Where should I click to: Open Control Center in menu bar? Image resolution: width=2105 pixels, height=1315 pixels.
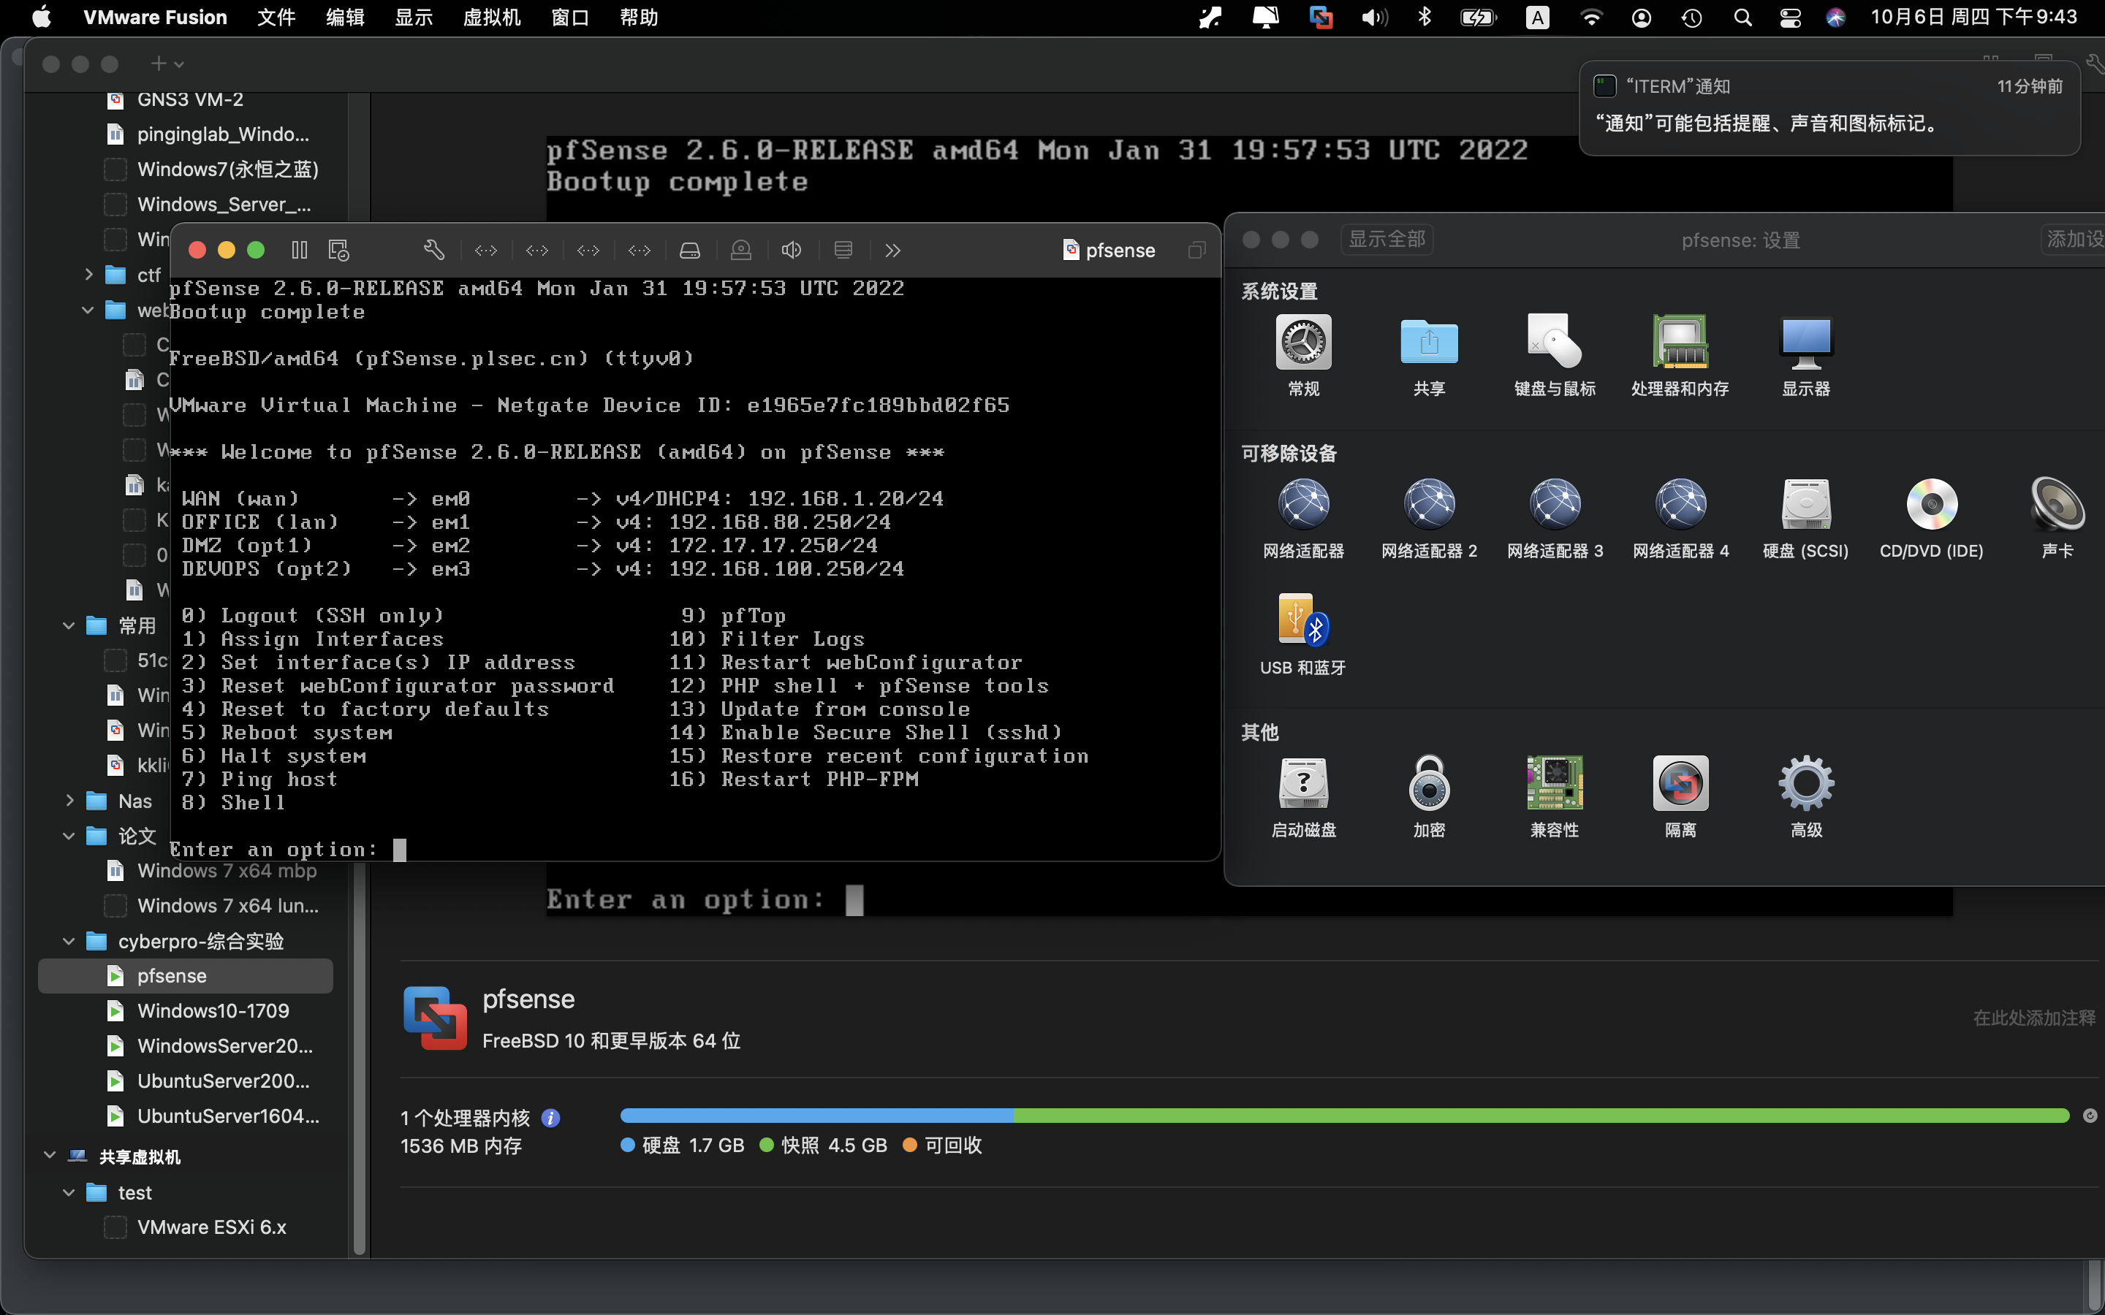pyautogui.click(x=1790, y=18)
